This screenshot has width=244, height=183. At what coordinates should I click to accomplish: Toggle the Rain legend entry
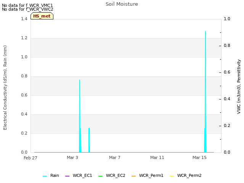(51, 175)
